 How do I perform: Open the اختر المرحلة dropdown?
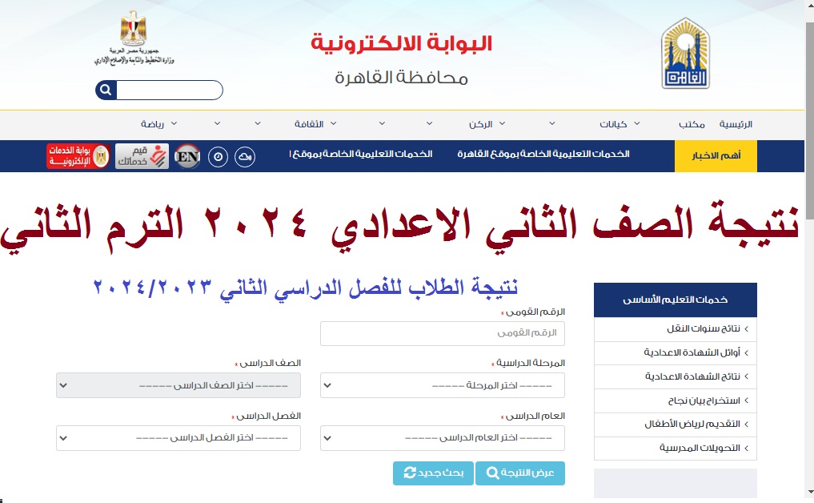[x=443, y=385]
